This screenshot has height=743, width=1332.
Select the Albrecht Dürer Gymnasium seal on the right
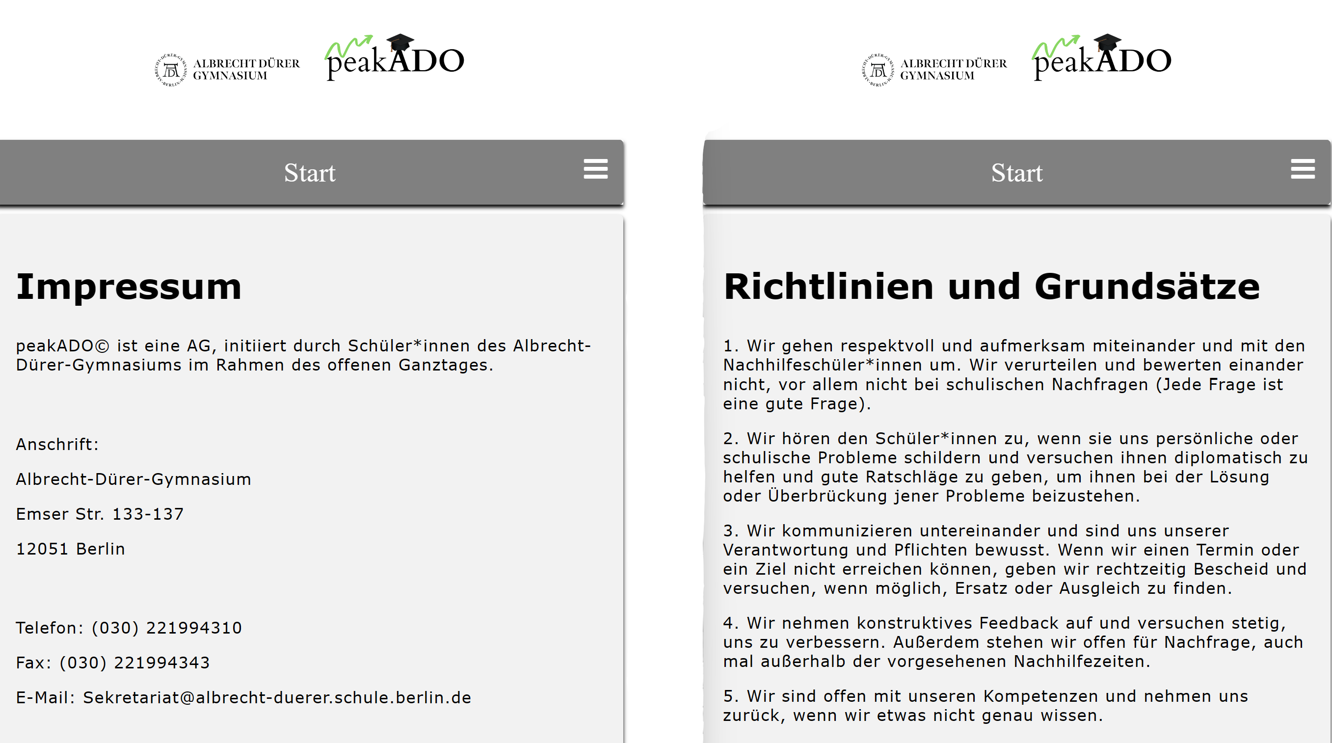pyautogui.click(x=878, y=71)
